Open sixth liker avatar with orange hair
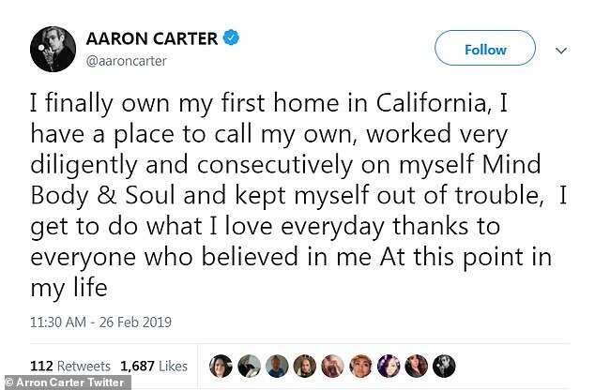The height and width of the screenshot is (390, 595). click(x=360, y=367)
